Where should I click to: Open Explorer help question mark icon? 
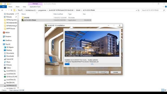(166, 7)
